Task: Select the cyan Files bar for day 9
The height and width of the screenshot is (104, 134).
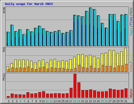Action: pyautogui.click(x=40, y=36)
